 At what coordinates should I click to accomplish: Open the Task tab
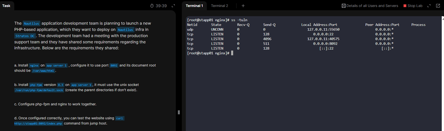pos(7,6)
